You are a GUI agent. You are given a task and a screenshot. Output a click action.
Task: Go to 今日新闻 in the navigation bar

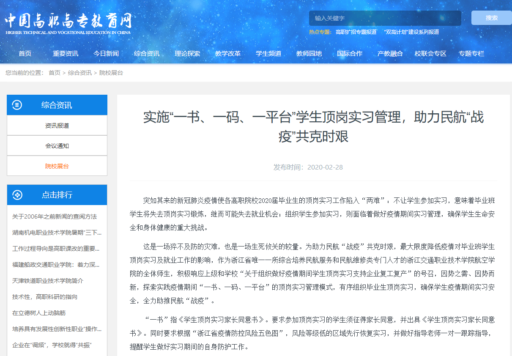(x=106, y=54)
